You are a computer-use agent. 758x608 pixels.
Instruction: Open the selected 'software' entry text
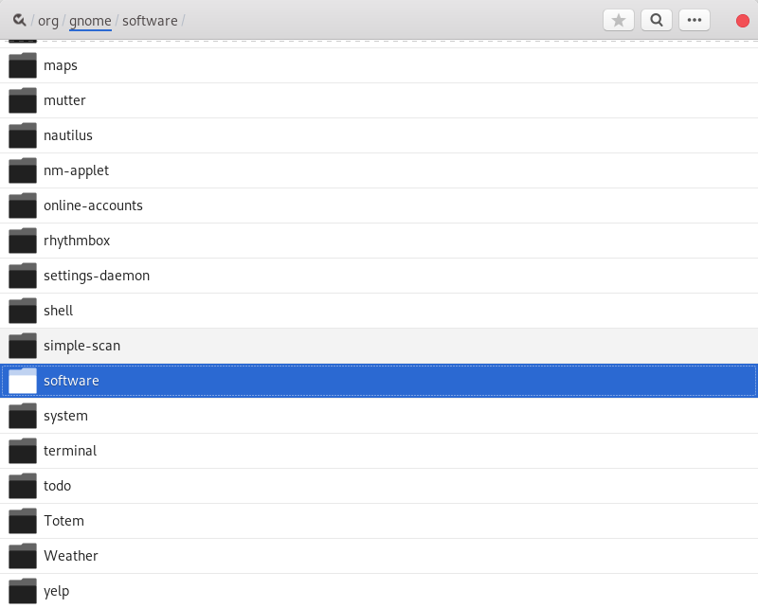pyautogui.click(x=72, y=381)
